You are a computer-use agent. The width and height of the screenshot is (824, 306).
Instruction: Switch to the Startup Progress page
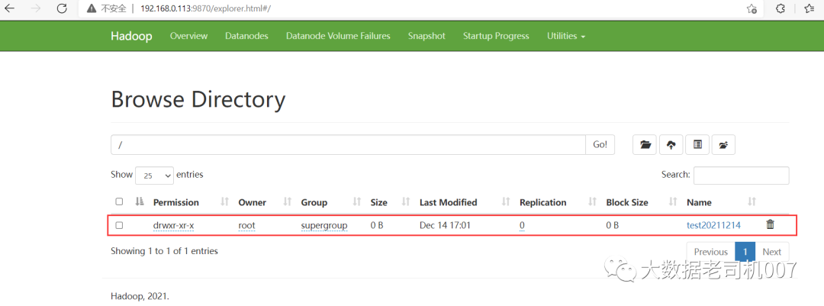click(x=496, y=36)
